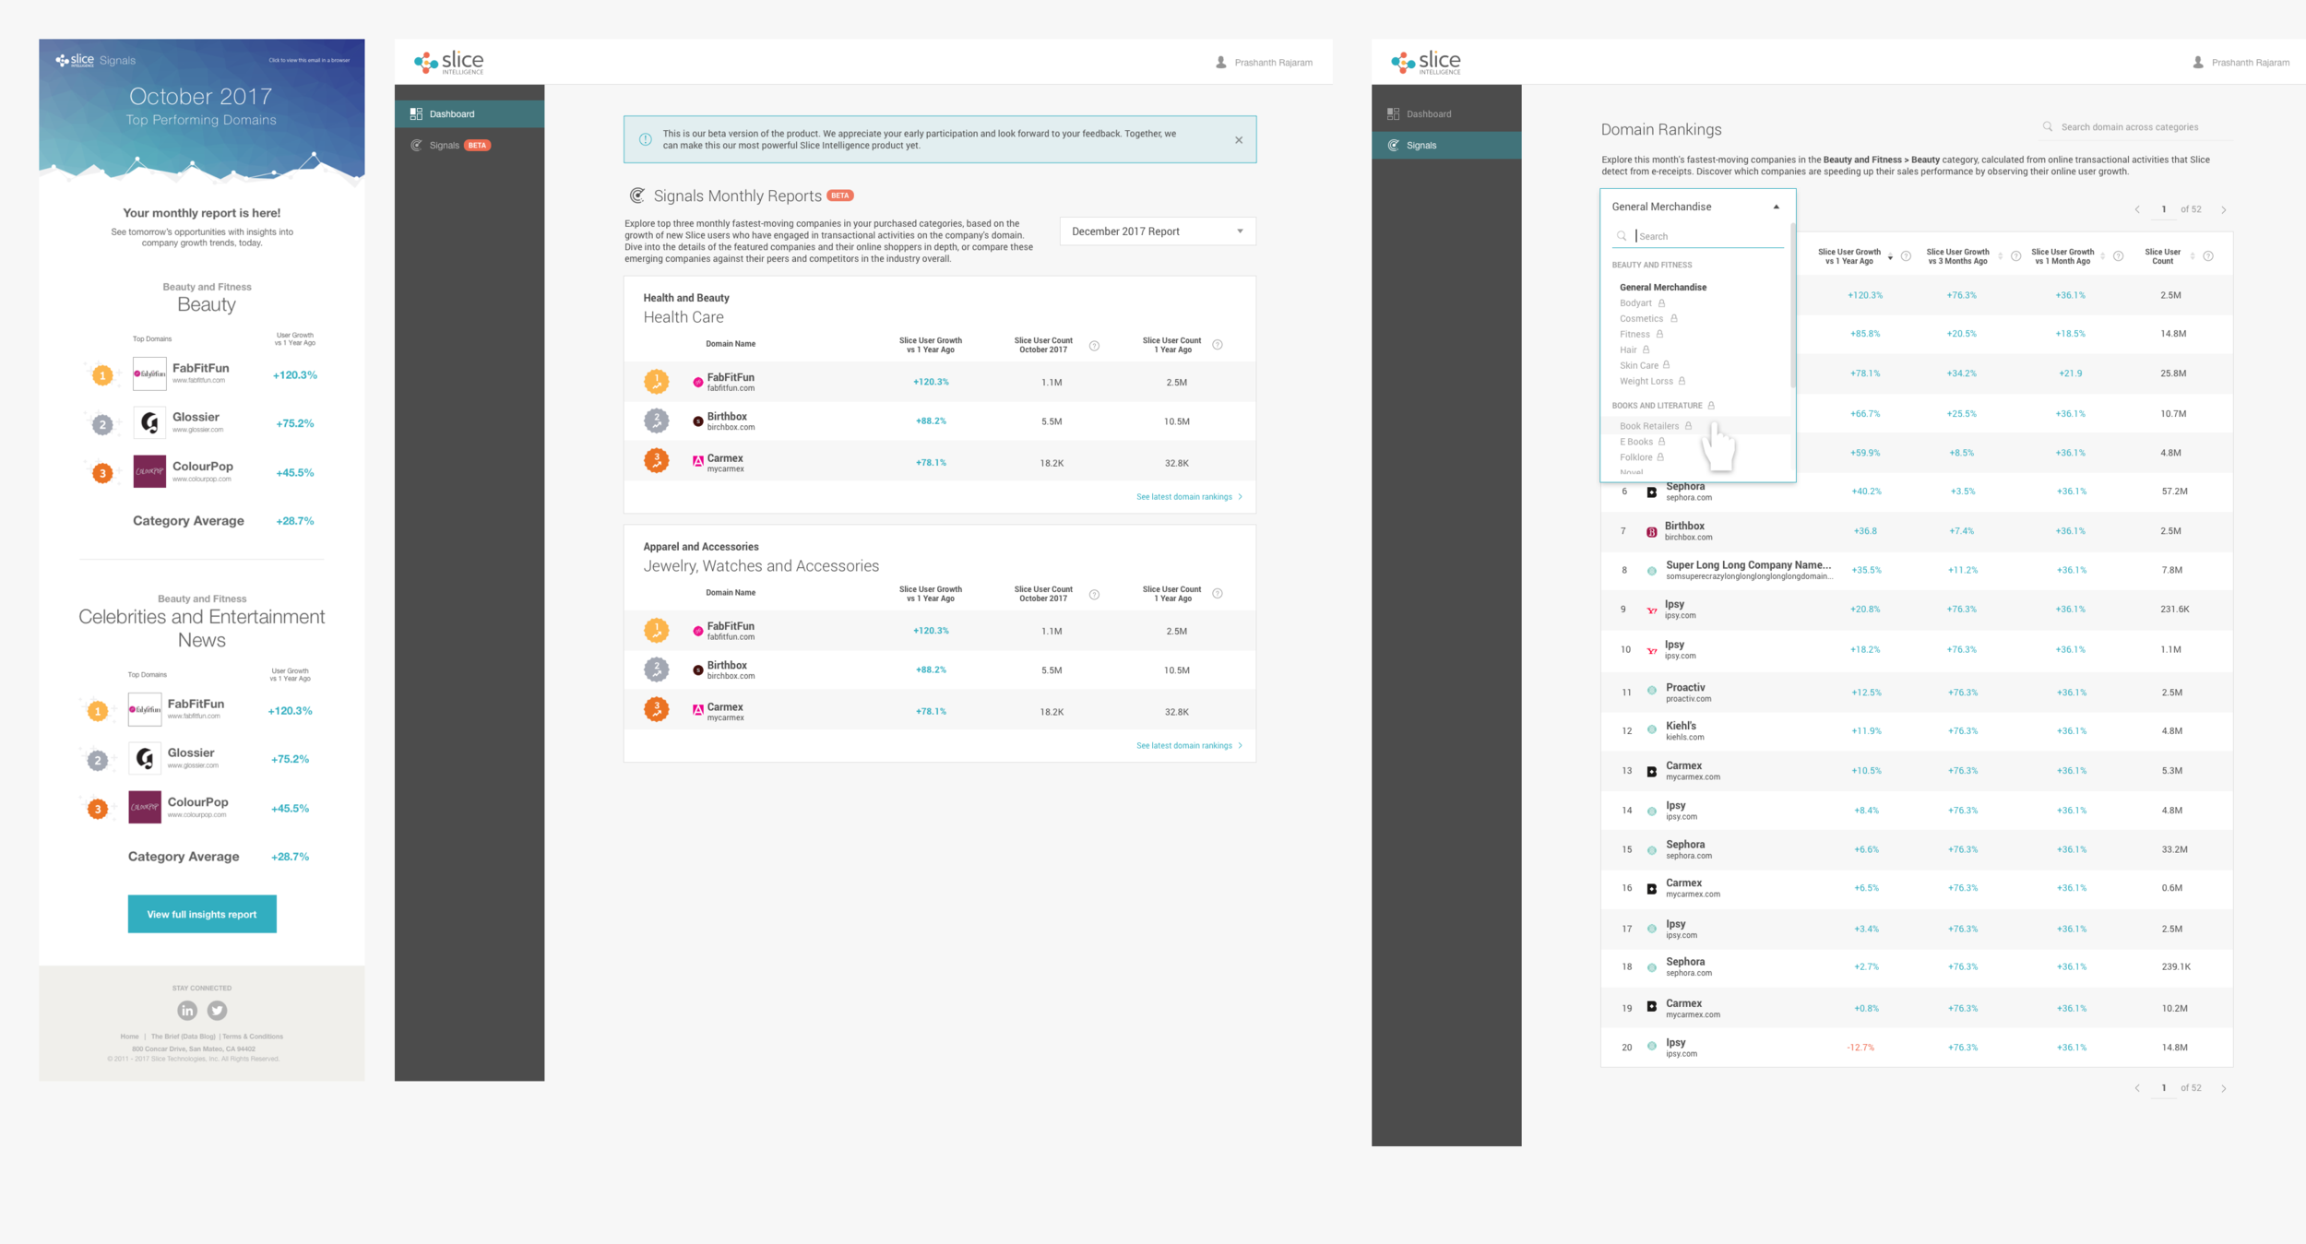Open Terms & Conditions link in email footer
The width and height of the screenshot is (2306, 1244).
tap(253, 1037)
